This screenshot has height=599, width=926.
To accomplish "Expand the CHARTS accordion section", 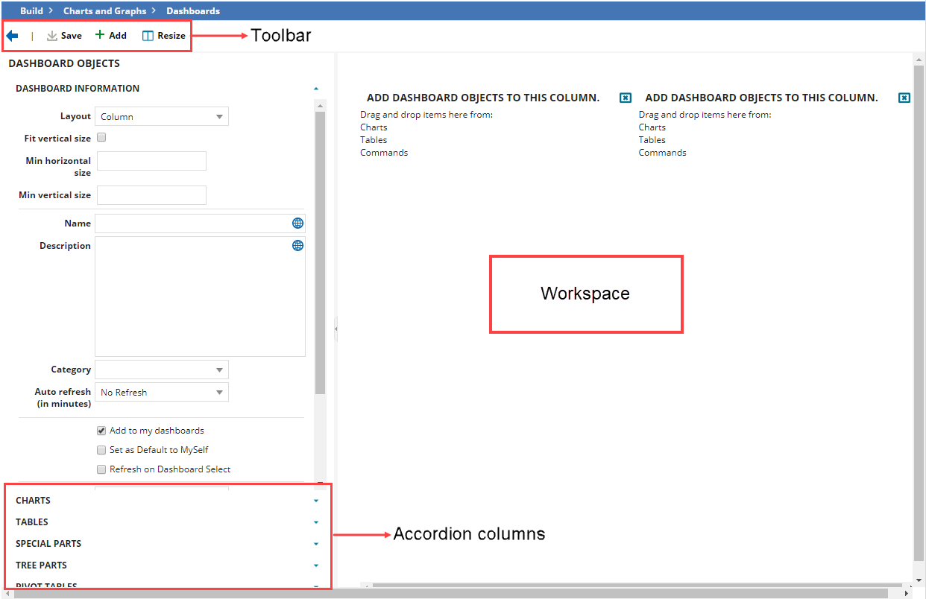I will click(x=315, y=500).
